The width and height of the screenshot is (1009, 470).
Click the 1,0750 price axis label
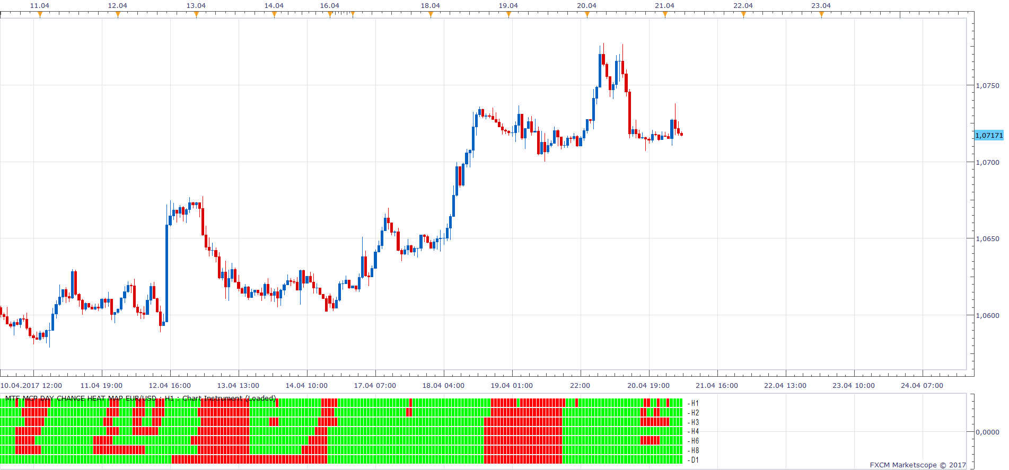(987, 85)
